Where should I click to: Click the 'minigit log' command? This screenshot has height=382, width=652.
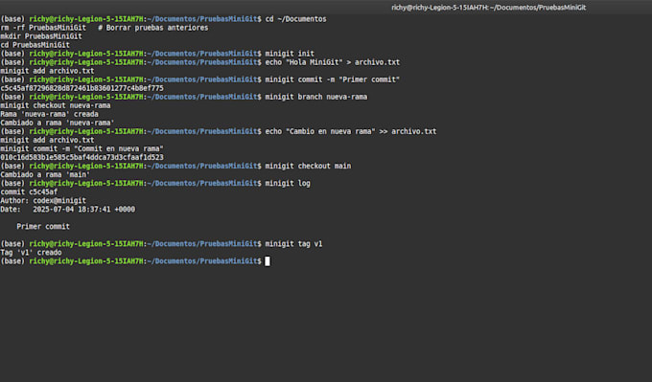tap(288, 184)
